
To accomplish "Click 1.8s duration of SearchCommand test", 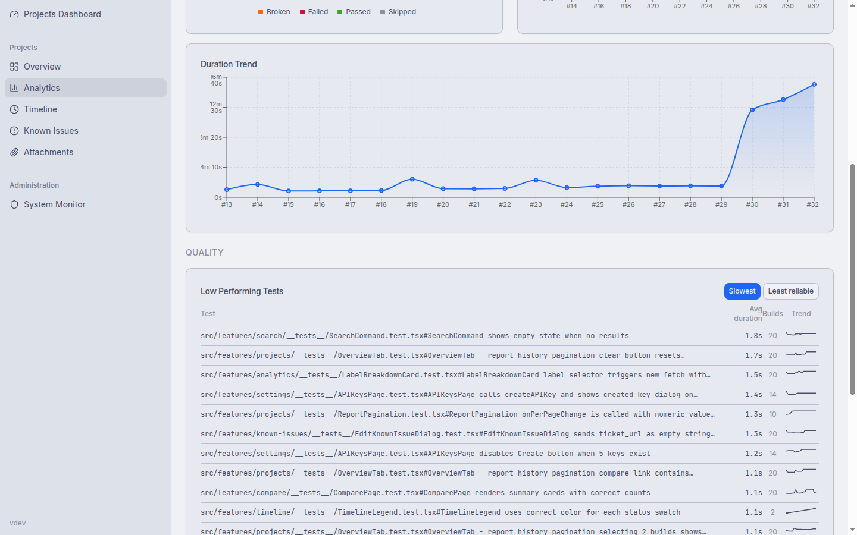I will [753, 336].
